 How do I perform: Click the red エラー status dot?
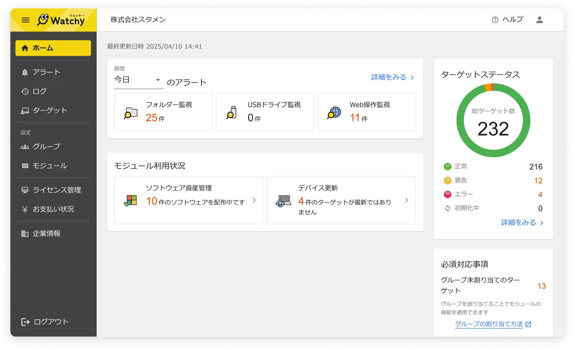coord(448,194)
